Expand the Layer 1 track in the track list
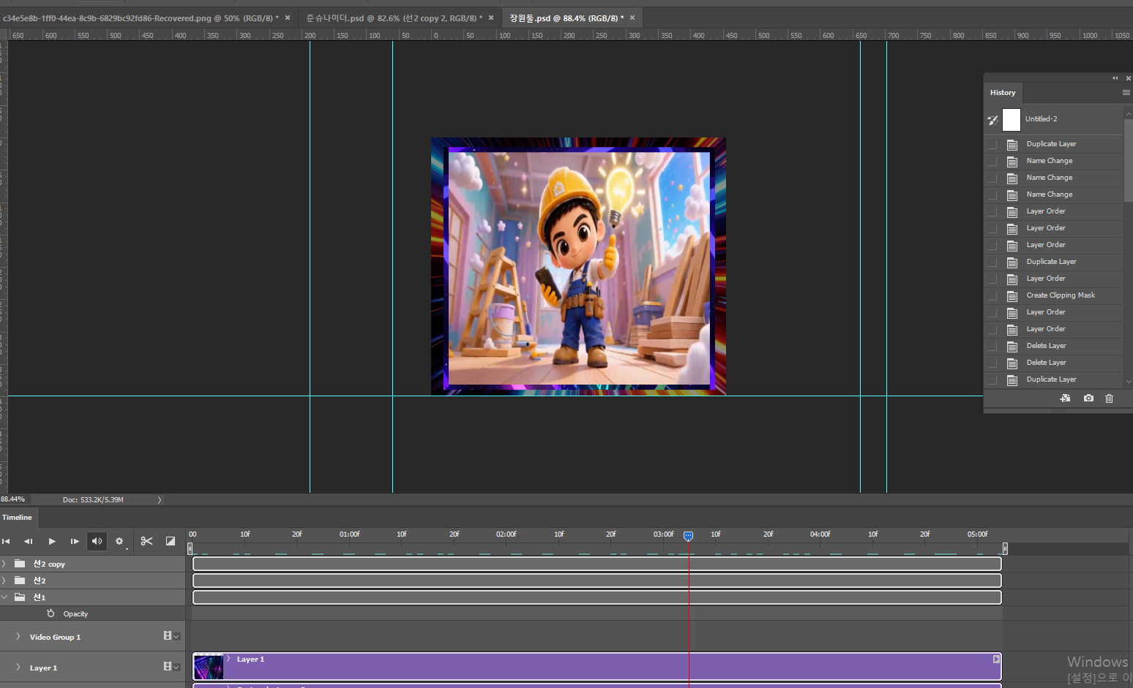This screenshot has height=688, width=1133. click(18, 668)
